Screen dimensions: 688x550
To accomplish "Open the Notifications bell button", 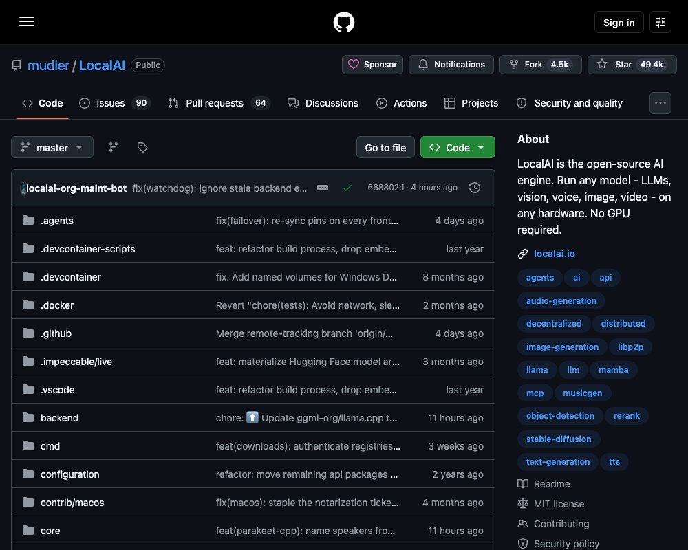I will point(451,65).
